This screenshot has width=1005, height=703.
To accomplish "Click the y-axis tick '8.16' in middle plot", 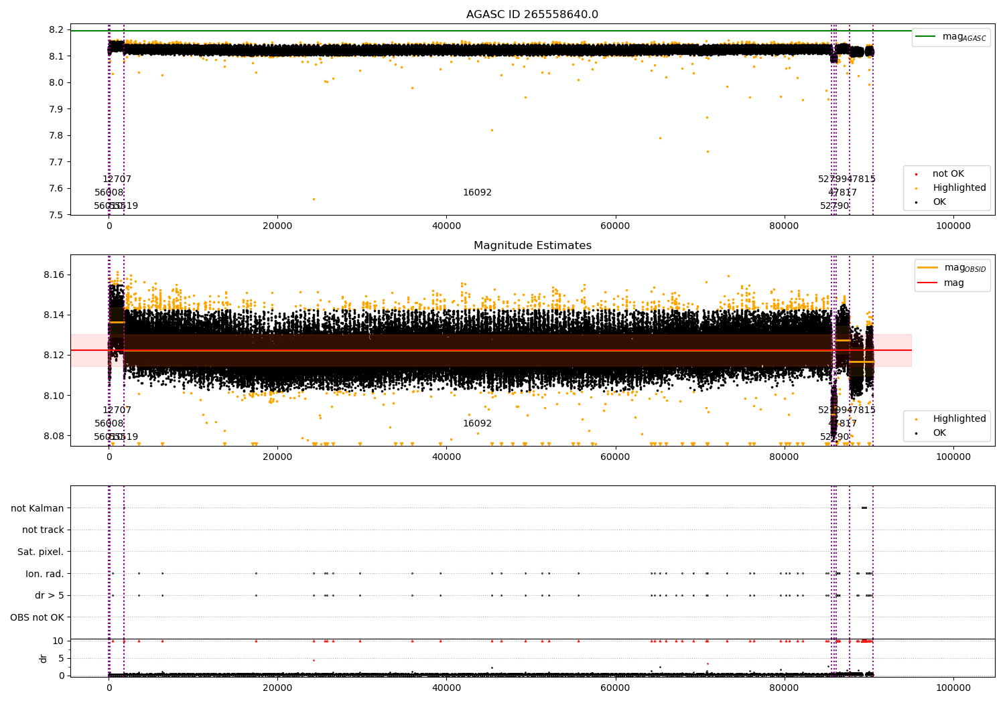I will pos(54,275).
